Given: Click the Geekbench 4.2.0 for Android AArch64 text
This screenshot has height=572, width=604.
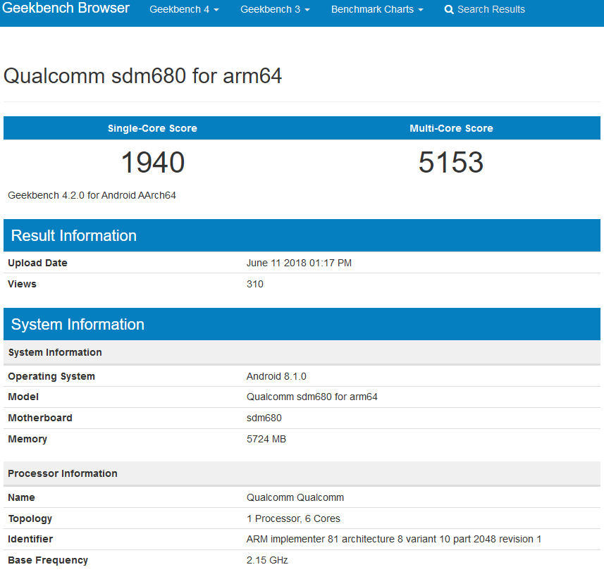Looking at the screenshot, I should point(92,196).
